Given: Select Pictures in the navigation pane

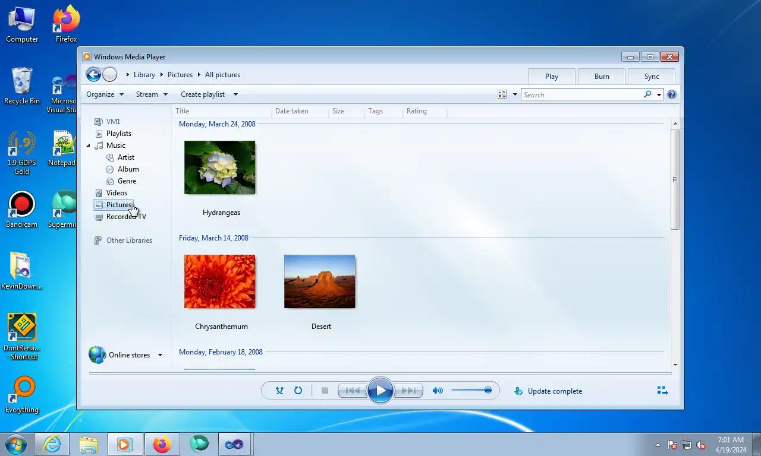Looking at the screenshot, I should (x=113, y=205).
